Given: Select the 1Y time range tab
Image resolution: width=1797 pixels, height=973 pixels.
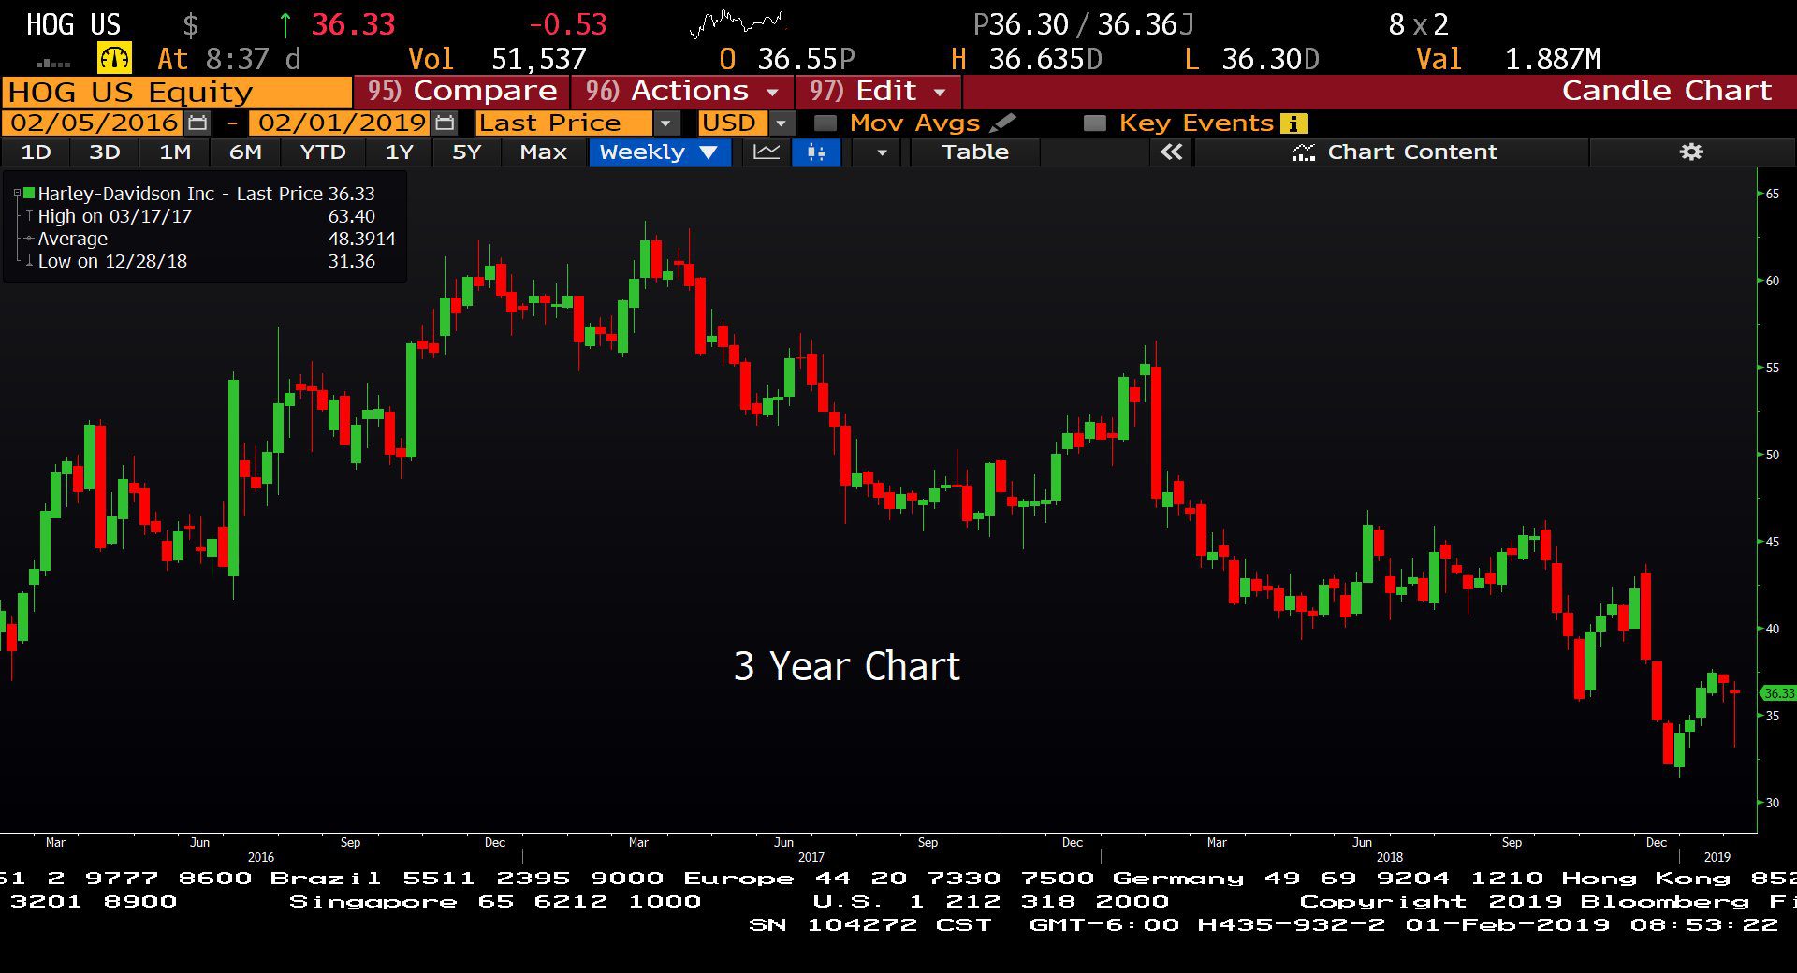Looking at the screenshot, I should [400, 152].
